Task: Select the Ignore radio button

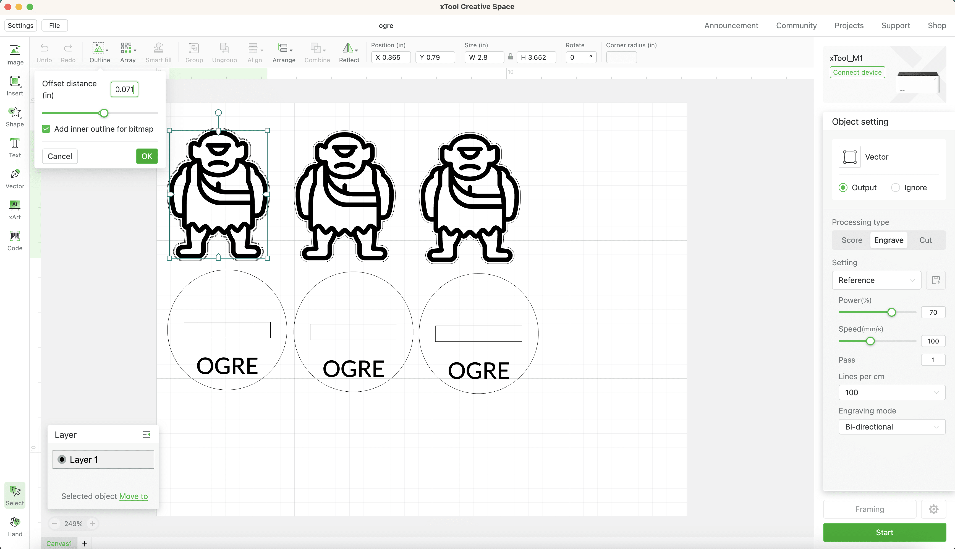Action: tap(895, 187)
